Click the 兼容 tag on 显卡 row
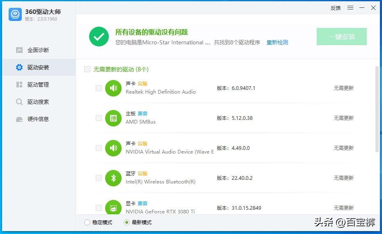Screen dimensions: 382x234 pos(143,203)
